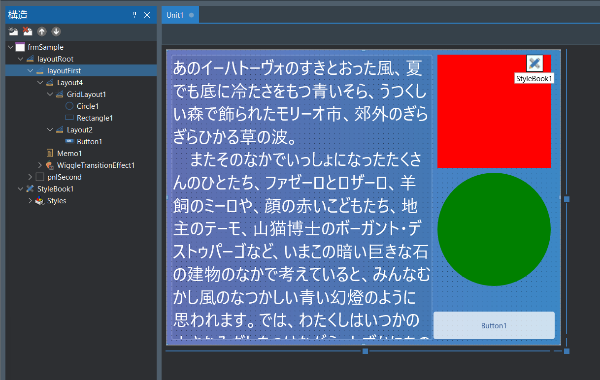
Task: Click the move down arrow in Structure panel
Action: [56, 31]
